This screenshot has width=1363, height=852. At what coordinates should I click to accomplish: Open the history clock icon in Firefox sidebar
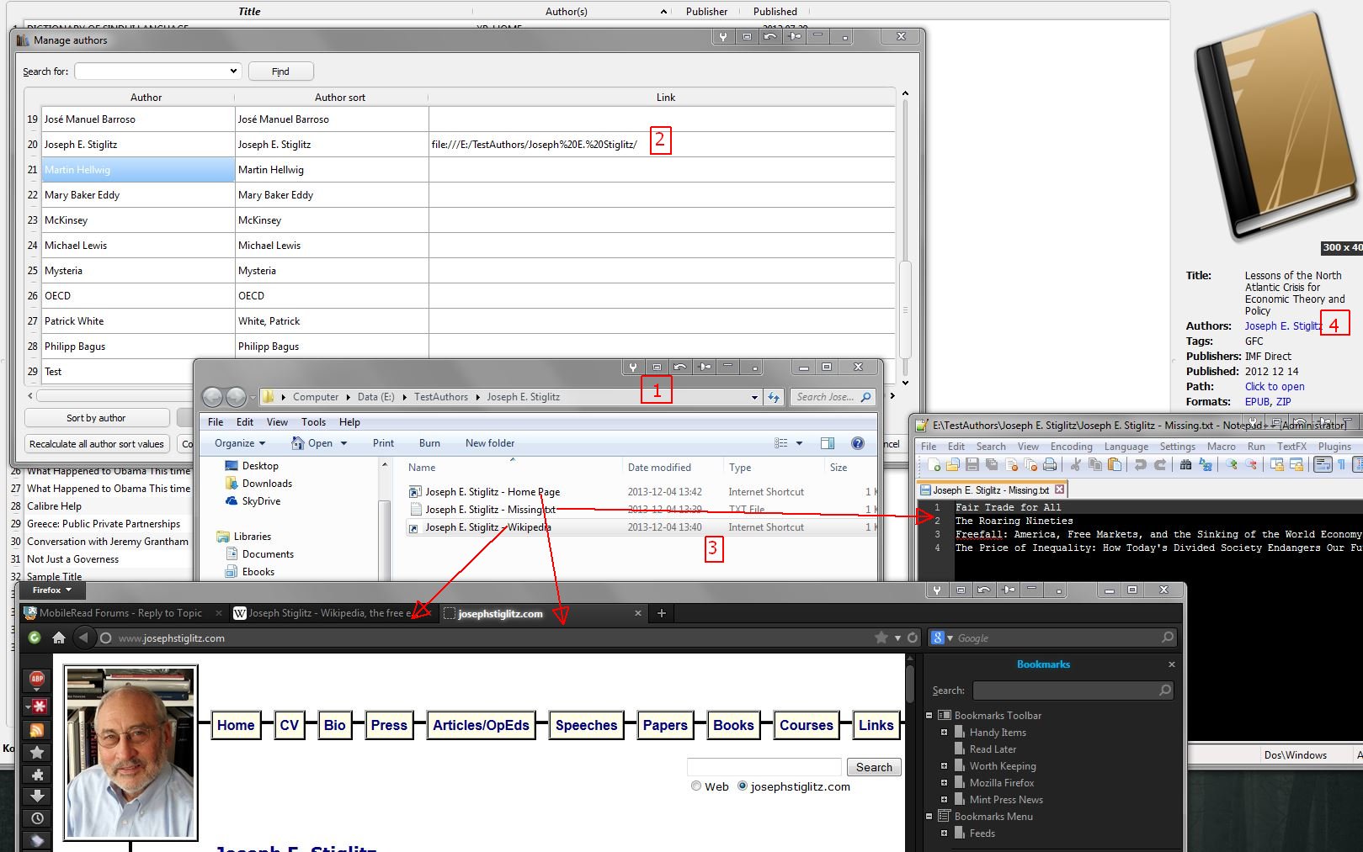37,818
